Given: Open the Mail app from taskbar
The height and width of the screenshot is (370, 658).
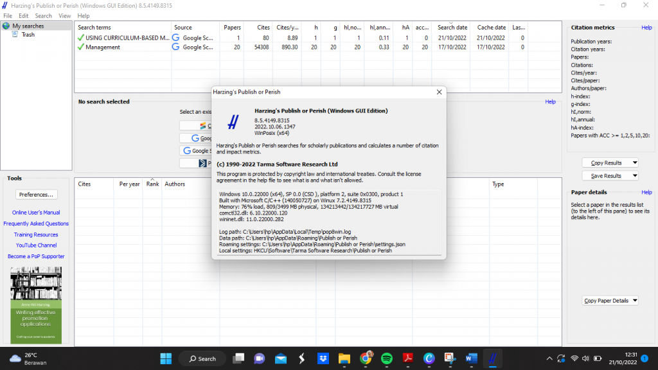Looking at the screenshot, I should coord(281,358).
